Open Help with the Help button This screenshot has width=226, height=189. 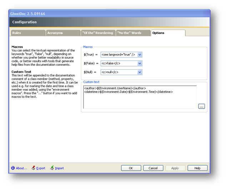tap(197, 168)
